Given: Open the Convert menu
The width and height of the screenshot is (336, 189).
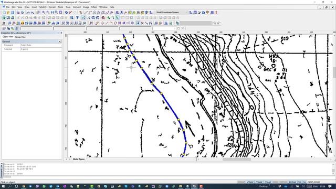Looking at the screenshot, I should pyautogui.click(x=77, y=7).
